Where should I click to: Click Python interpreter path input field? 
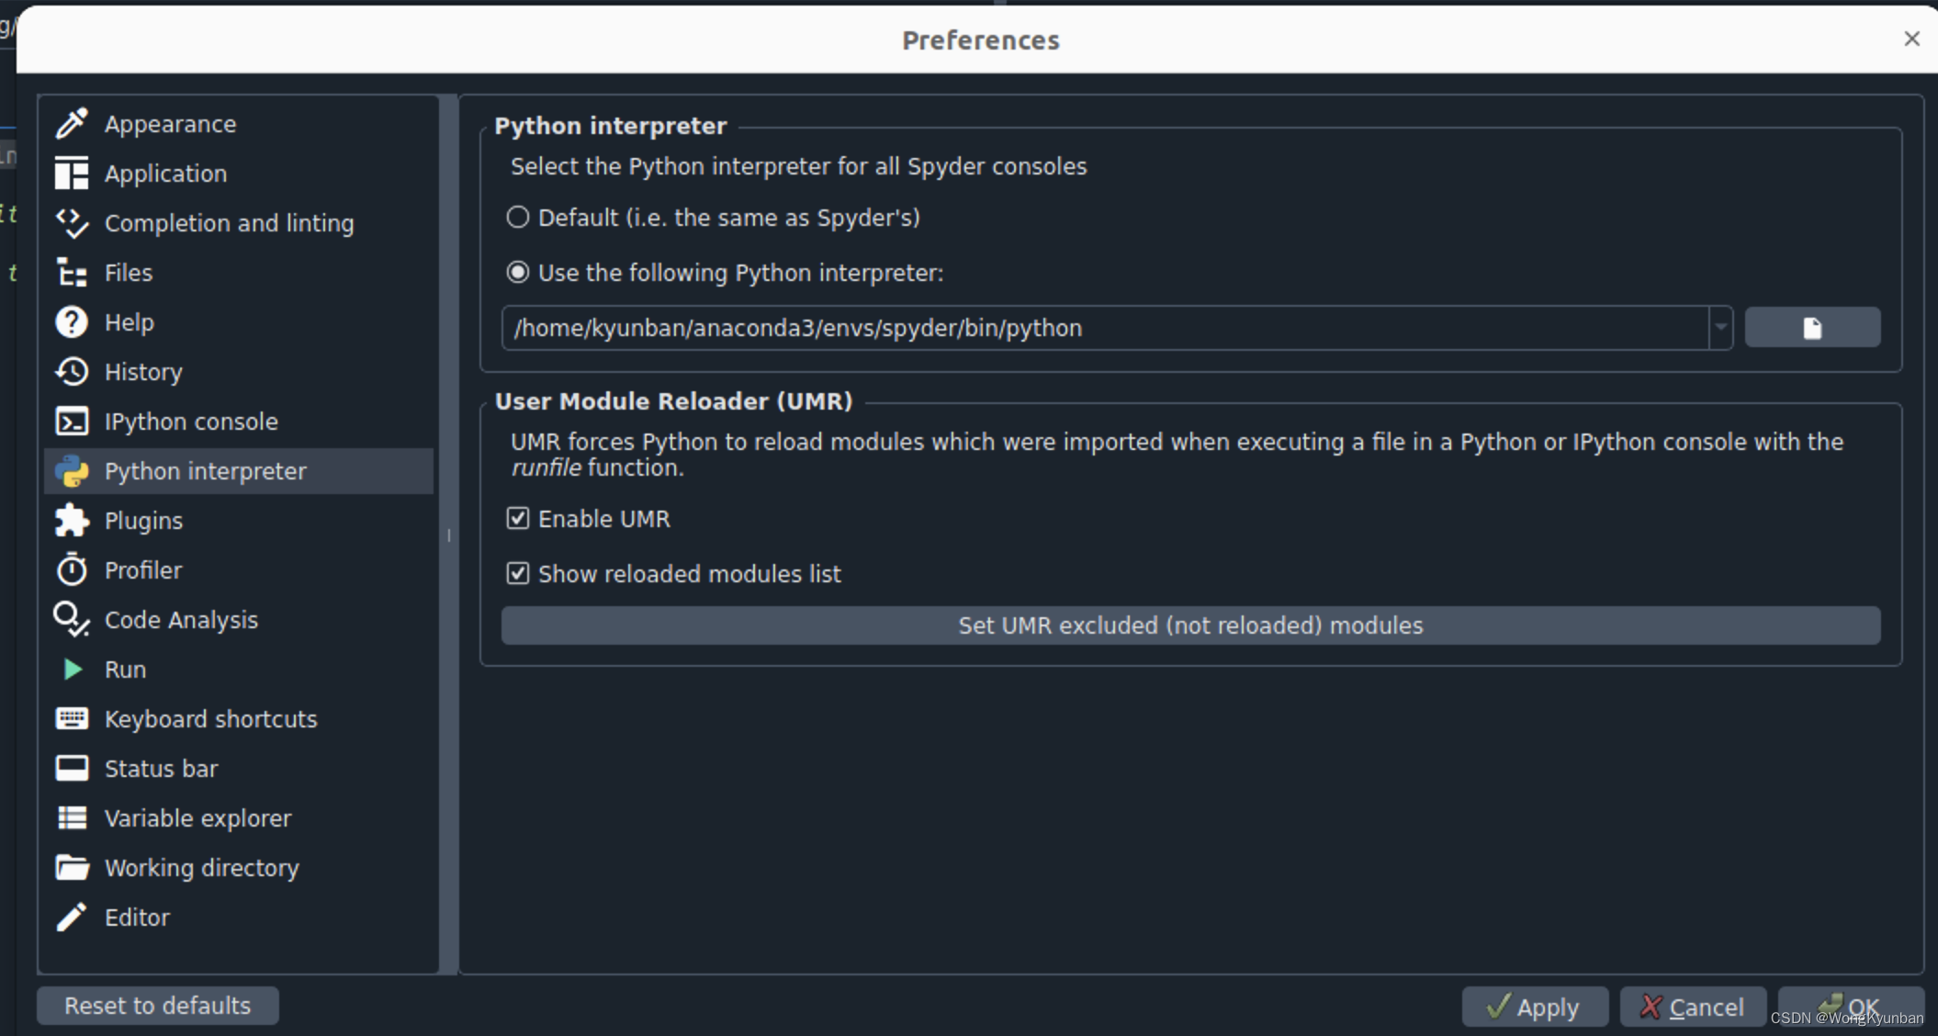[x=1110, y=327]
